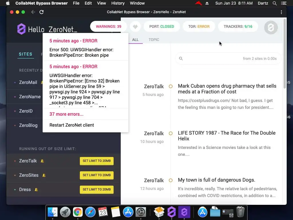Click the TOR: ERROR status pill
Screen dimensions: 293x220
click(199, 27)
